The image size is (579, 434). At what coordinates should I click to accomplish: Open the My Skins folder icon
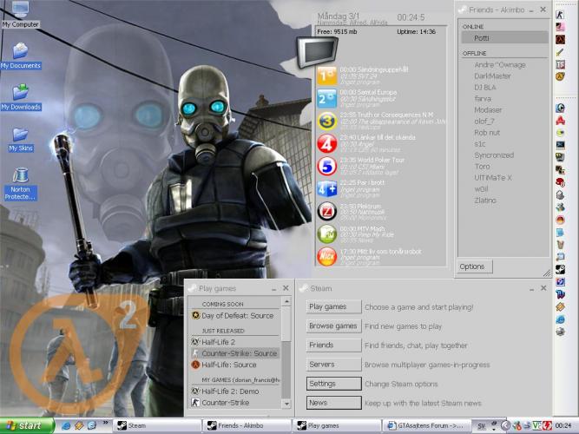point(20,135)
